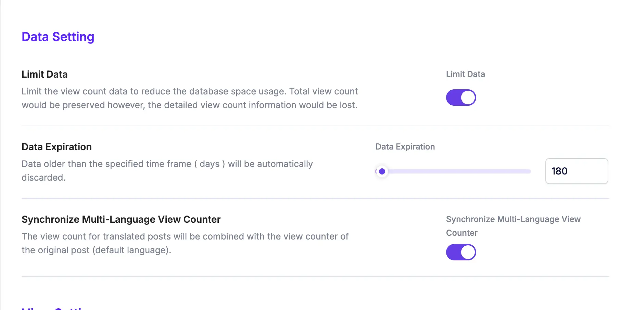Click the gray Data Expiration label above the slider

click(405, 147)
